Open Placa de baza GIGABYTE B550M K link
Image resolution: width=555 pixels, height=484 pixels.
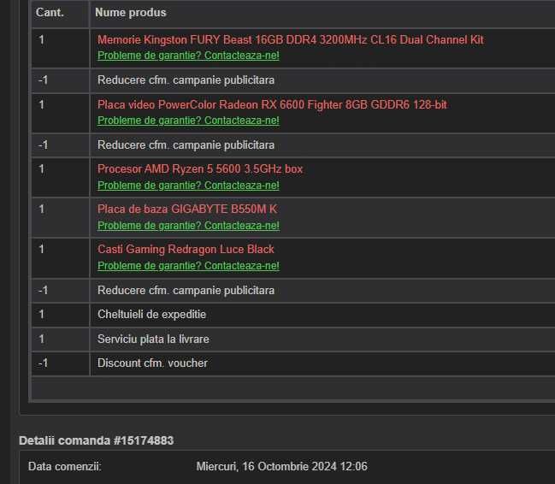[x=187, y=209]
